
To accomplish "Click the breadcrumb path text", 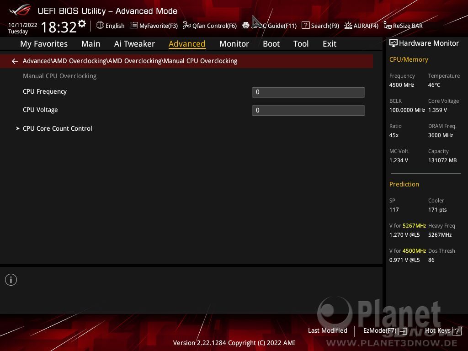I will click(x=130, y=61).
